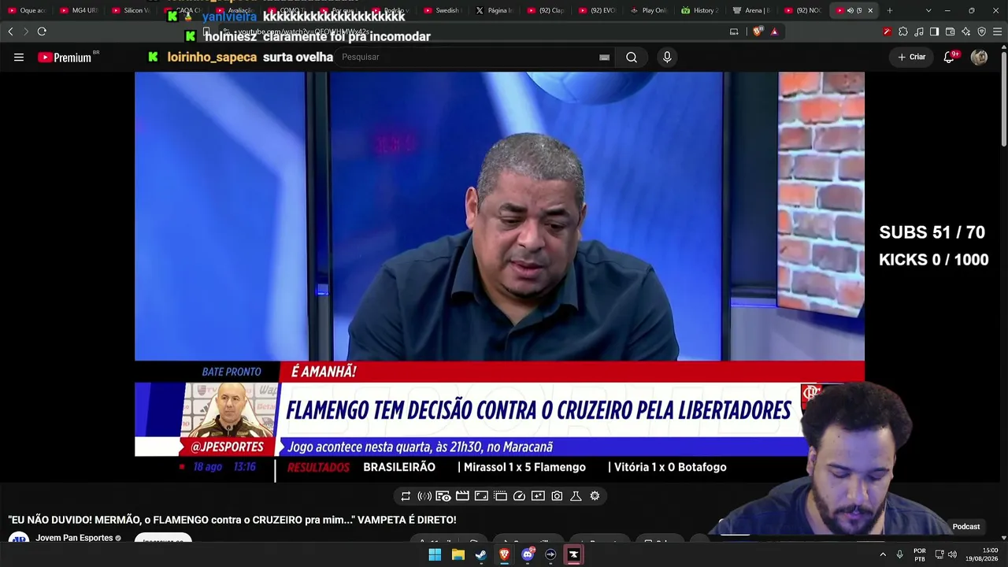The image size is (1008, 567).
Task: Click the microphone icon in system tray
Action: (x=900, y=554)
